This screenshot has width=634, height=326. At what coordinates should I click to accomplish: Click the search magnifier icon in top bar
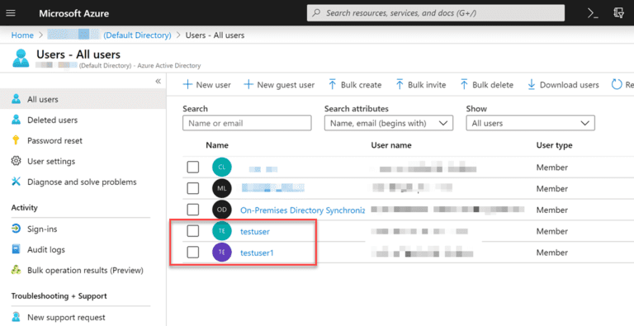[317, 13]
